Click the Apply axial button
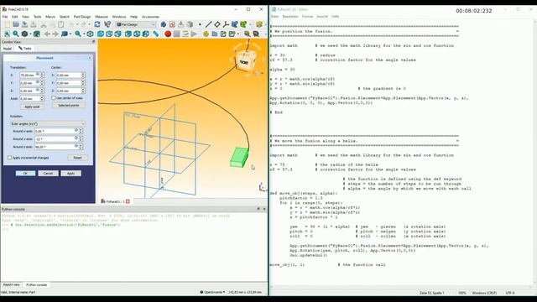Viewport: 537px width, 302px height. (32, 107)
